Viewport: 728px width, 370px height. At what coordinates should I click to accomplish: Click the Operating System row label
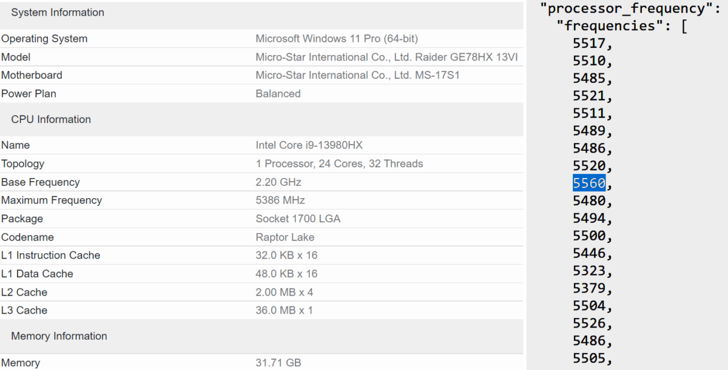[x=44, y=39]
